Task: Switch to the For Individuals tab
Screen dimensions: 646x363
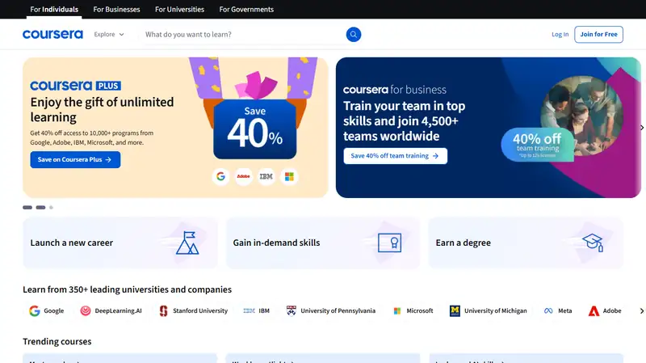Action: [54, 9]
